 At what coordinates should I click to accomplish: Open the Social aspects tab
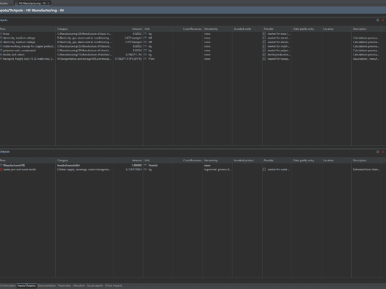click(x=95, y=286)
